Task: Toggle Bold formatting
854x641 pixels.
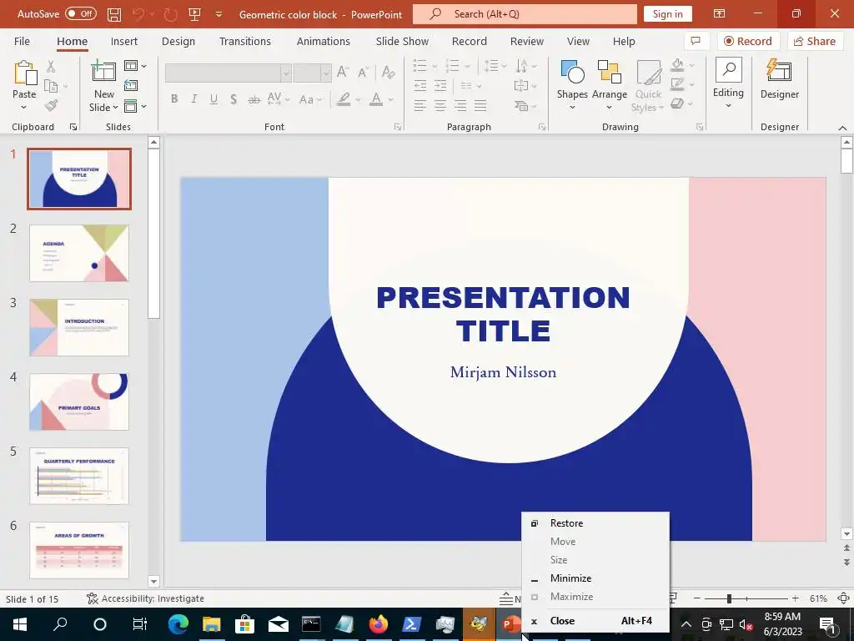Action: 174,98
